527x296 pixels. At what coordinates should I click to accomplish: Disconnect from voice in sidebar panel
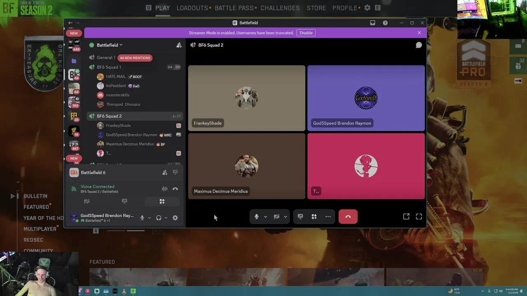tap(175, 189)
